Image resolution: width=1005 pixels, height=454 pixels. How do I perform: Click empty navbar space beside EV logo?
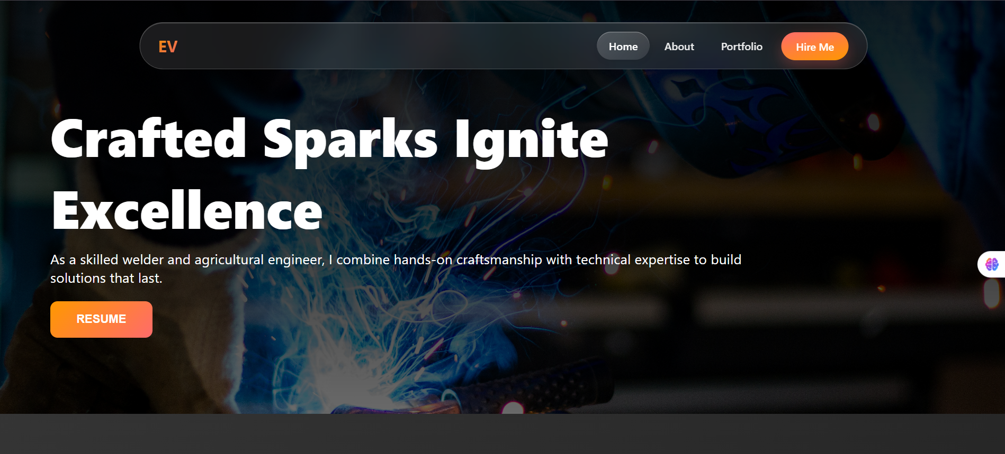click(x=371, y=47)
